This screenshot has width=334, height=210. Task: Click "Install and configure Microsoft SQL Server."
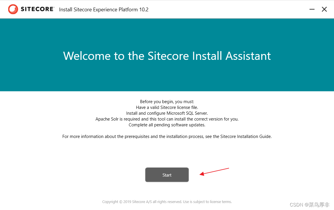167,113
